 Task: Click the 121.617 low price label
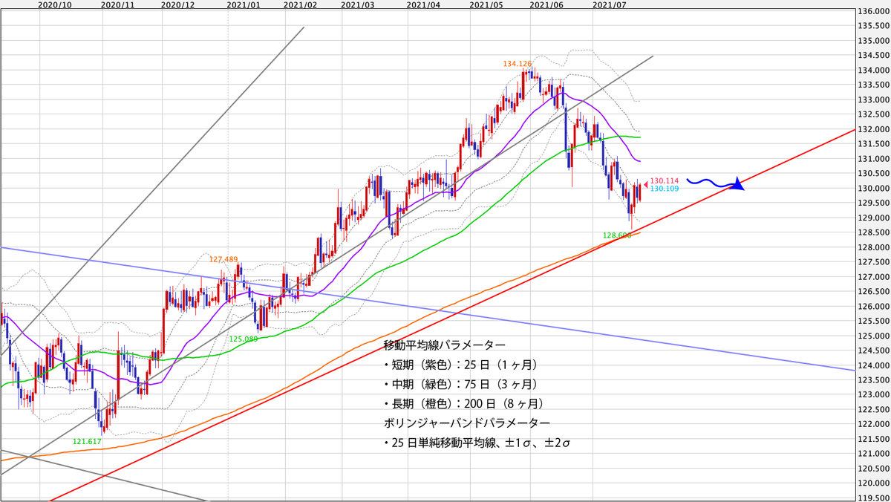pyautogui.click(x=87, y=441)
